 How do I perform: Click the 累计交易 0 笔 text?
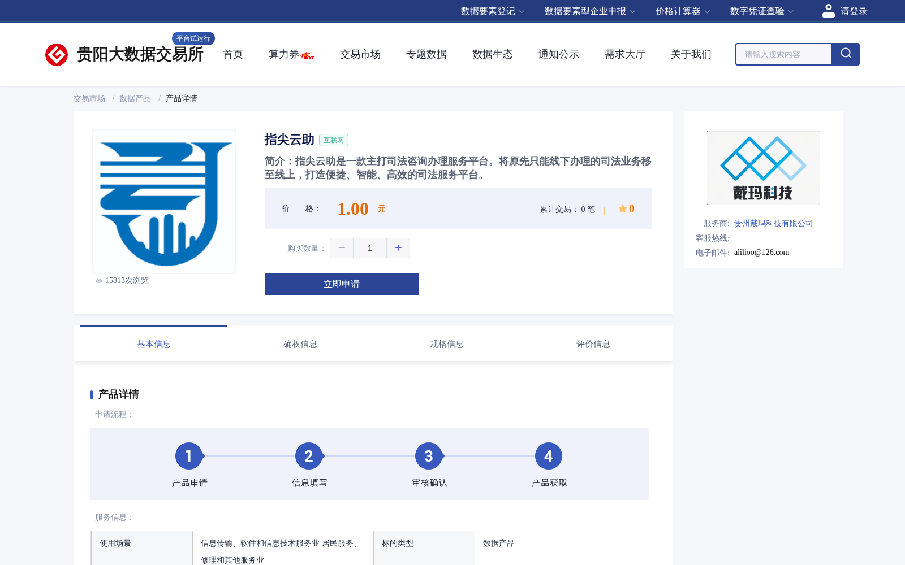tap(567, 209)
